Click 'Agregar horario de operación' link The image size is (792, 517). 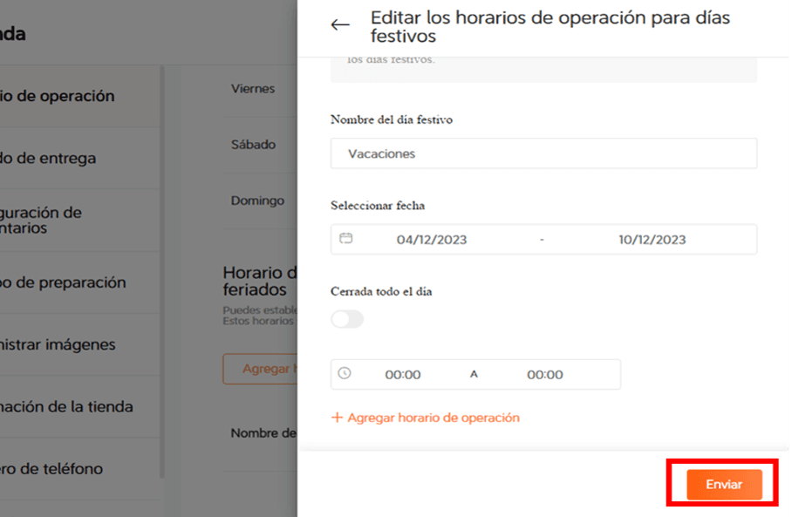click(x=433, y=418)
